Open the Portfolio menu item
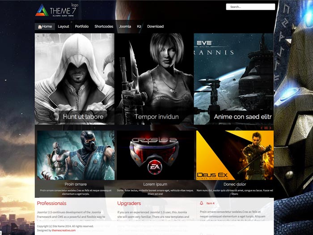Image resolution: width=313 pixels, height=235 pixels. click(x=82, y=26)
